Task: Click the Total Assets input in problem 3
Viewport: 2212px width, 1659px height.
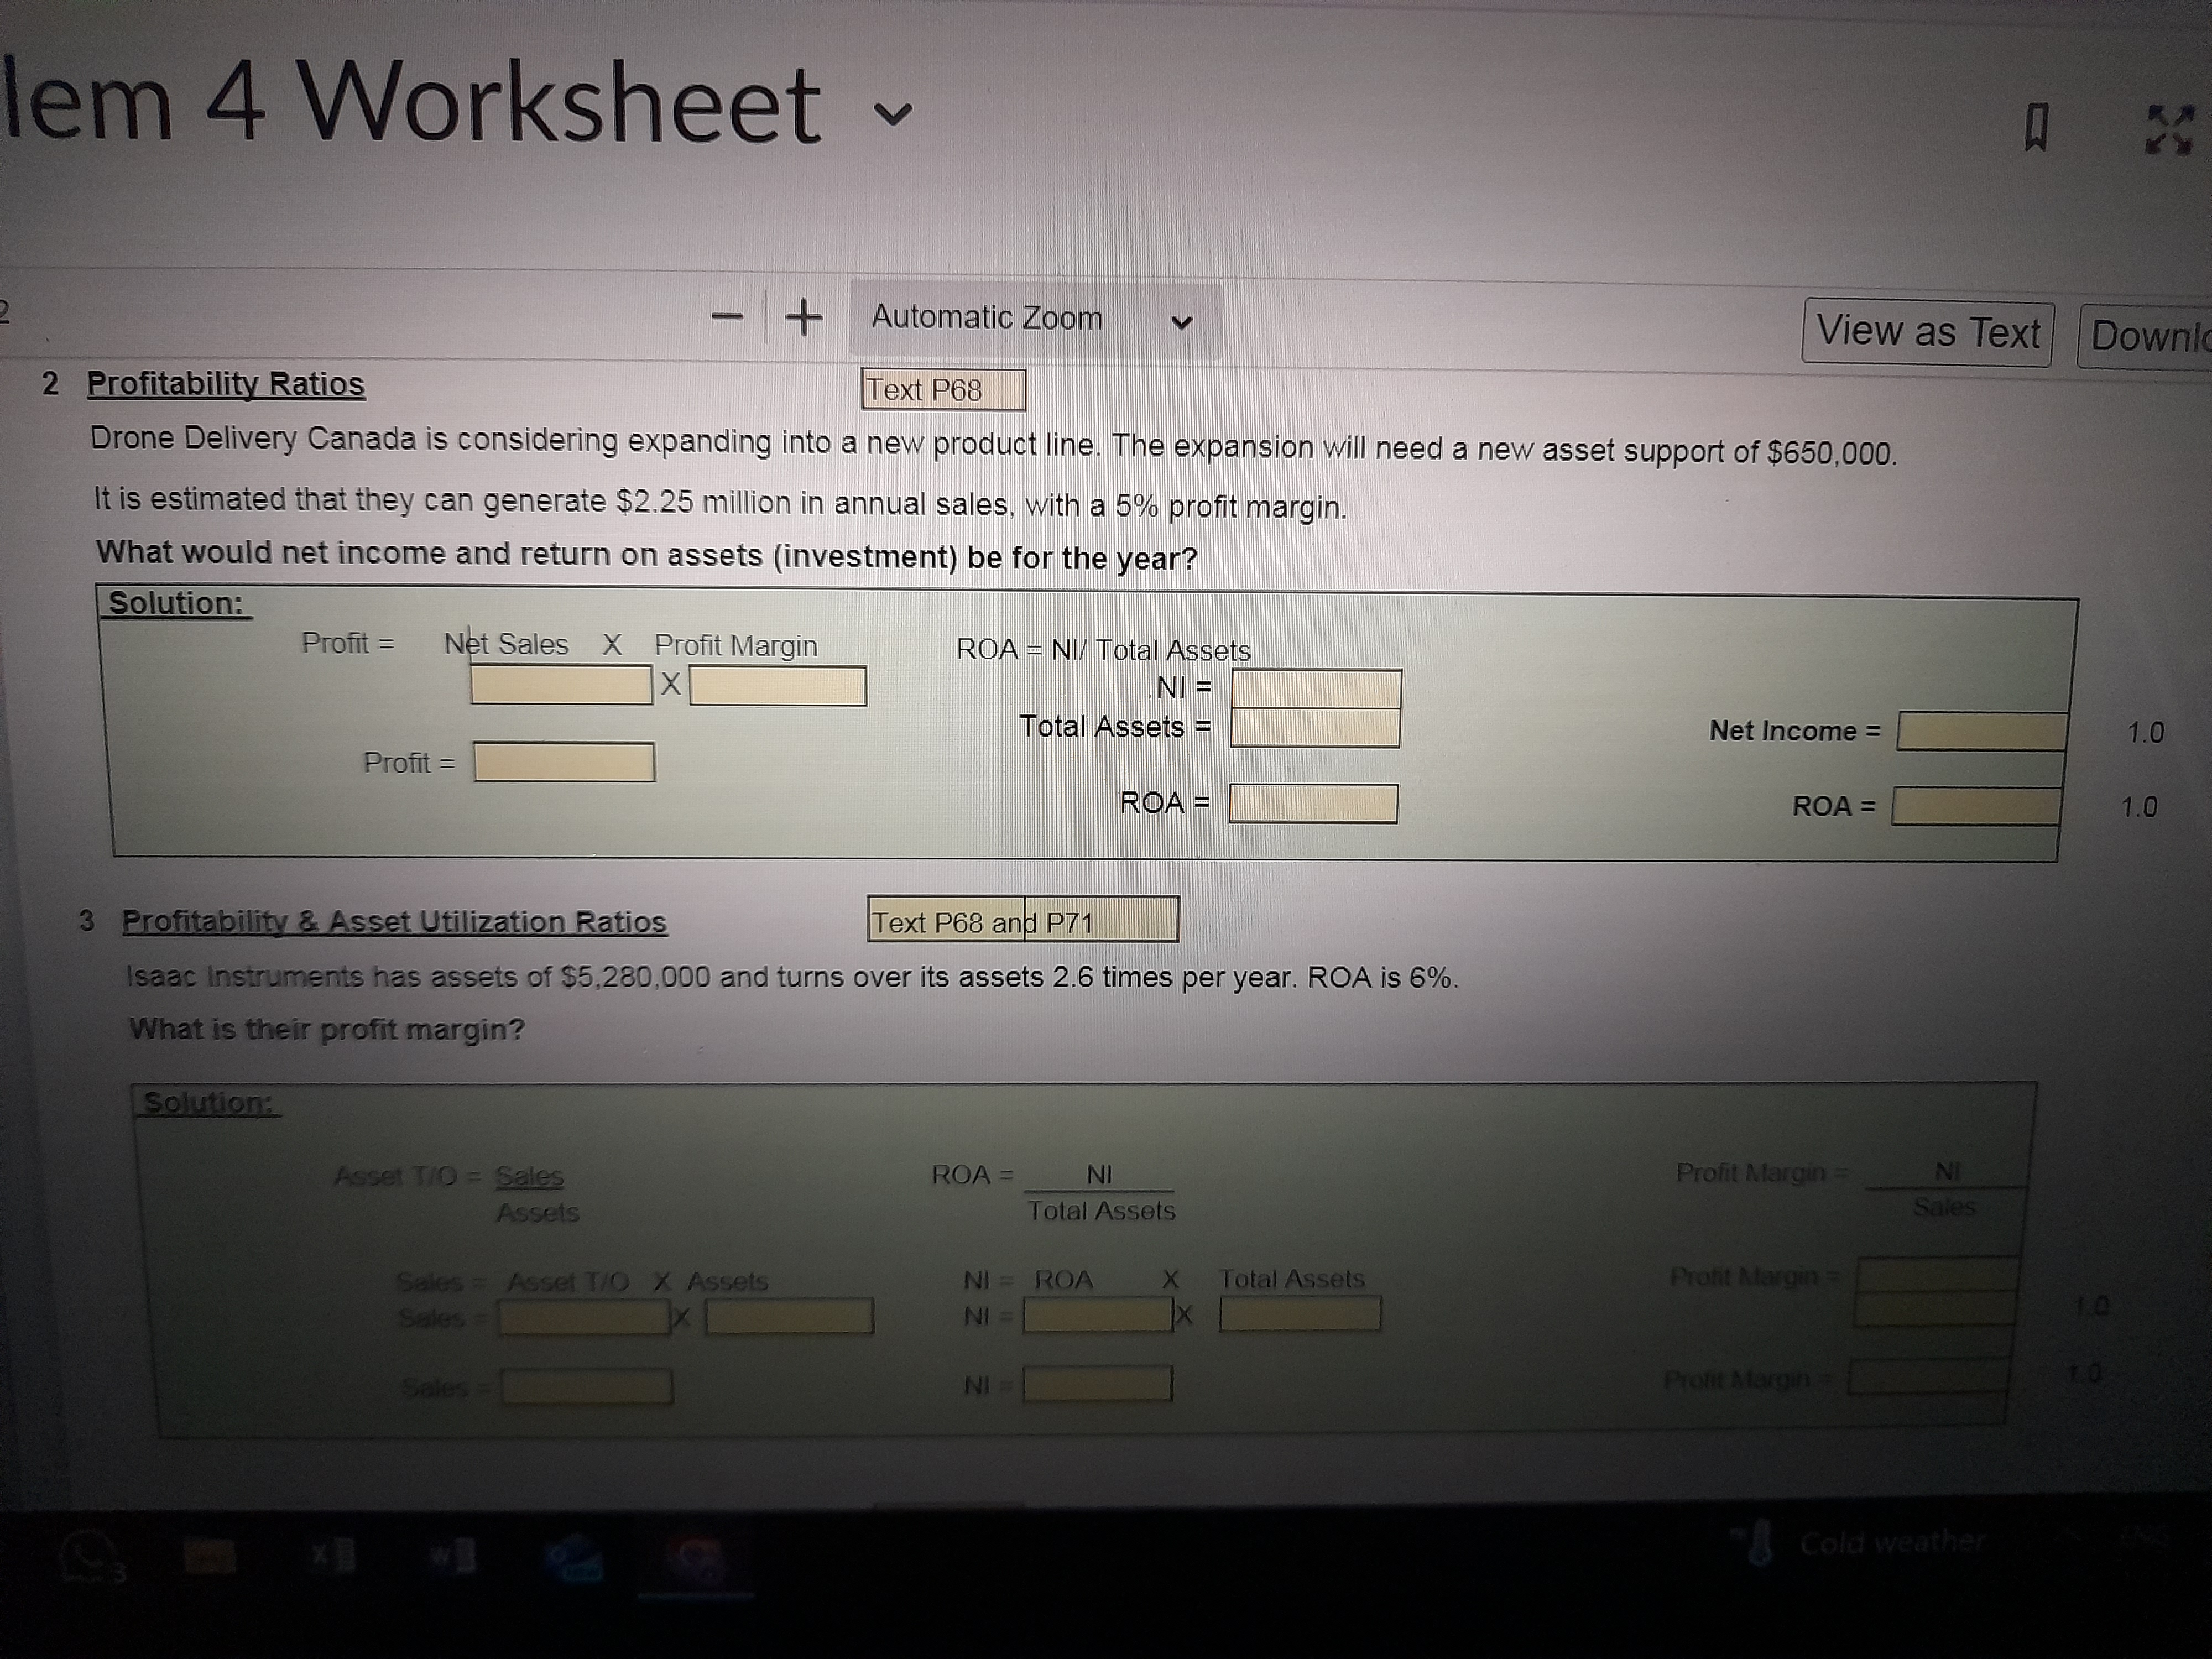Action: pyautogui.click(x=1300, y=1313)
